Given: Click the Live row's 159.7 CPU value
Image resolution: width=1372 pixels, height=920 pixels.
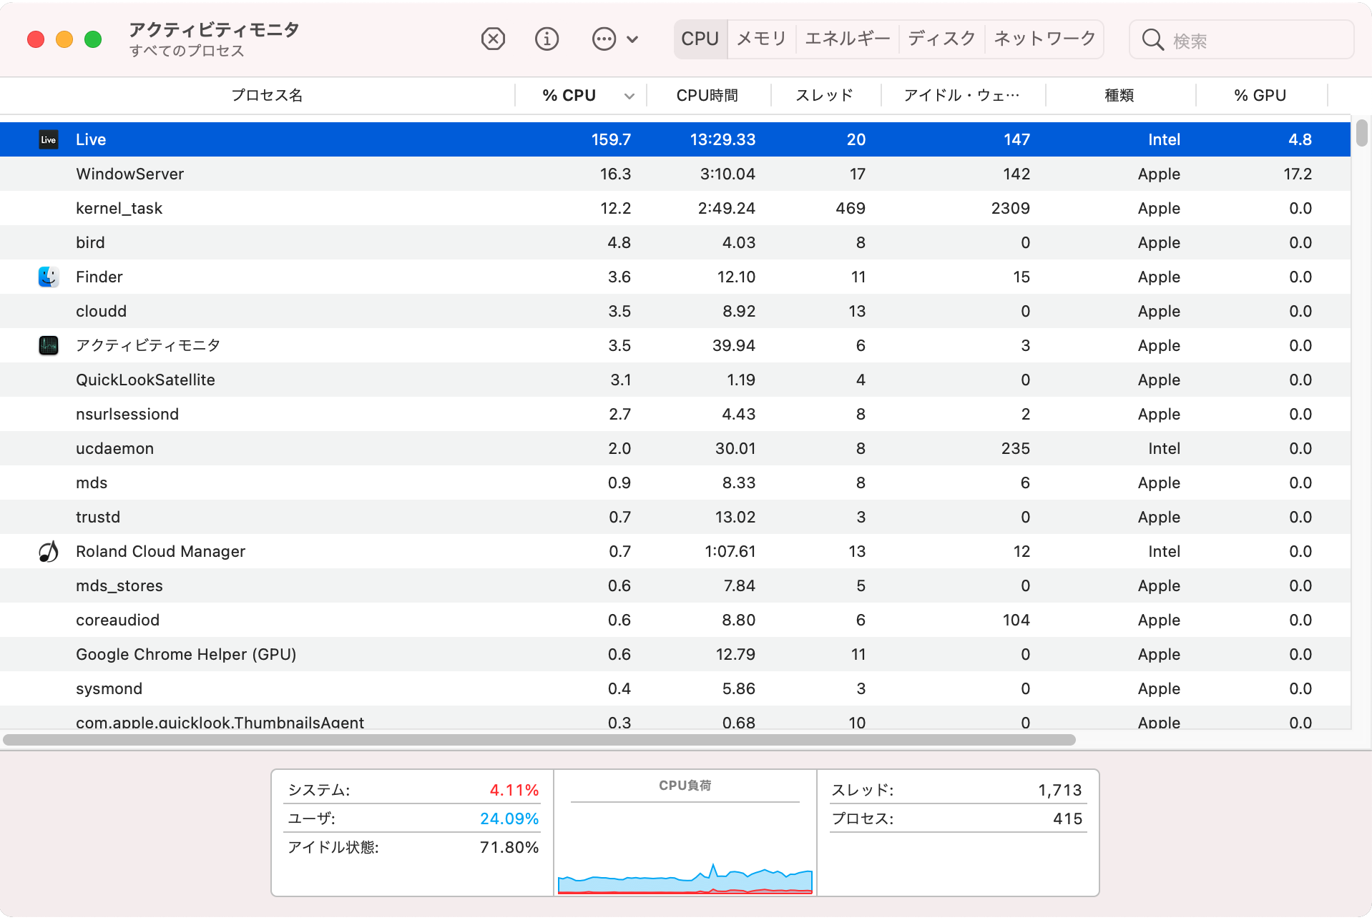Looking at the screenshot, I should point(611,139).
